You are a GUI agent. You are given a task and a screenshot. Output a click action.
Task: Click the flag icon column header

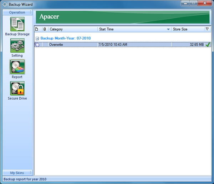pos(207,29)
